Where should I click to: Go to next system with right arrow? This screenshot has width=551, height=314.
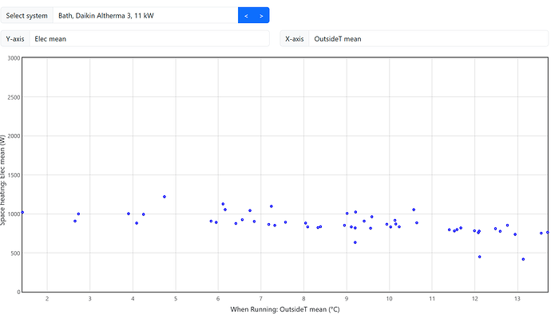coord(261,15)
